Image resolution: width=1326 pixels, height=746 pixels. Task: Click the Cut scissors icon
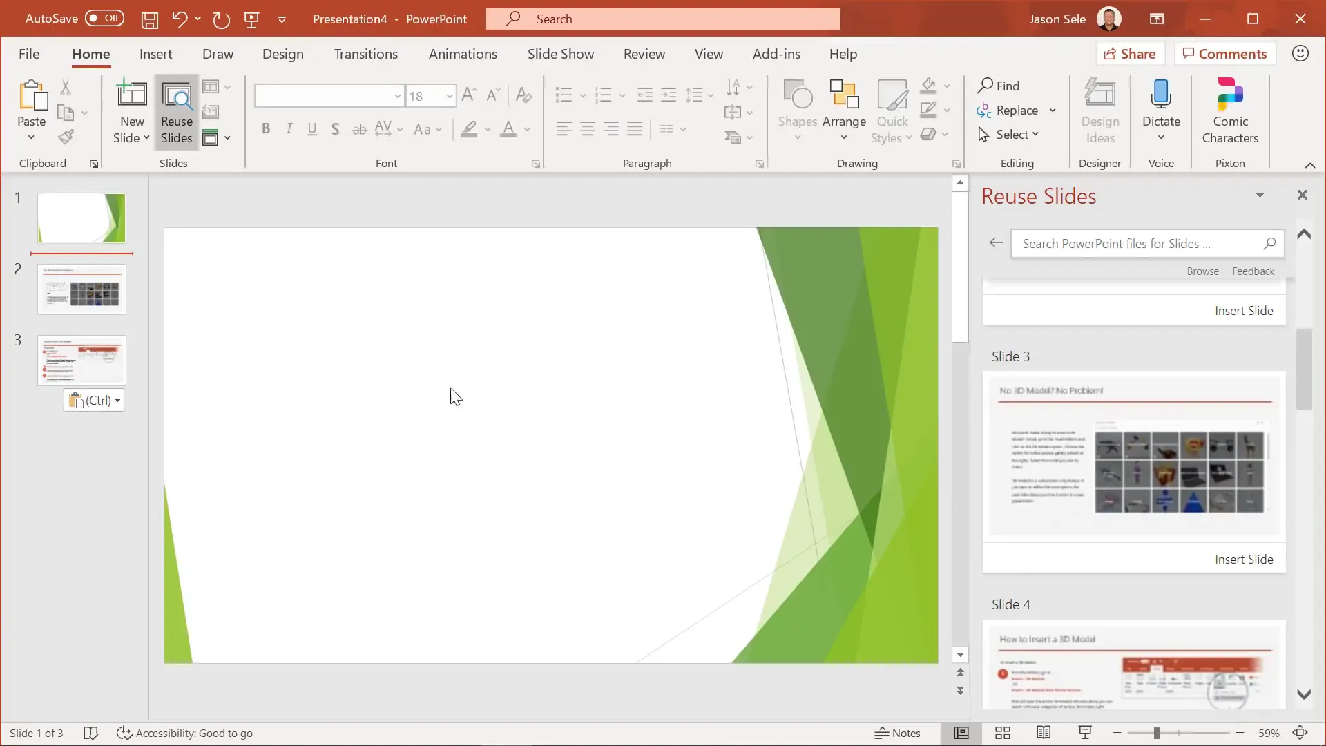click(66, 87)
